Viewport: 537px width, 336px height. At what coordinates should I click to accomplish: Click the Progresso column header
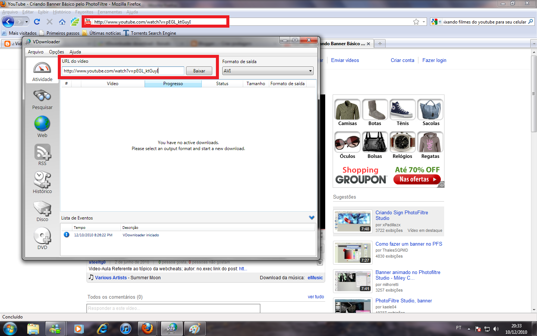173,84
